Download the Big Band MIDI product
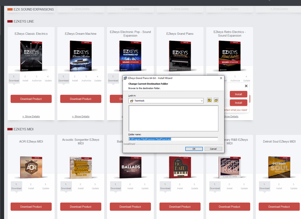Image resolution: width=301 pixels, height=219 pixels. point(180,207)
